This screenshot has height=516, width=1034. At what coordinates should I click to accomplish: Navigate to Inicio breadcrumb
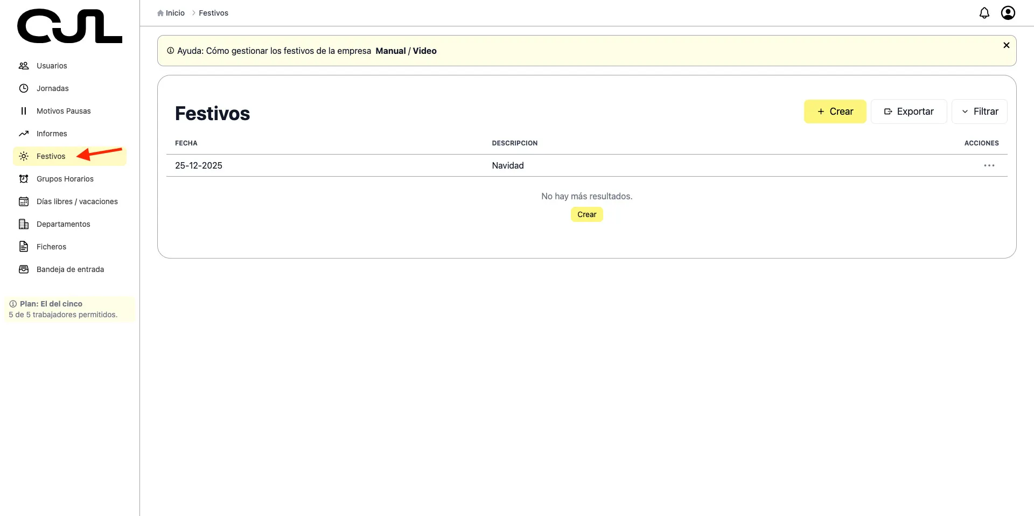pyautogui.click(x=174, y=13)
